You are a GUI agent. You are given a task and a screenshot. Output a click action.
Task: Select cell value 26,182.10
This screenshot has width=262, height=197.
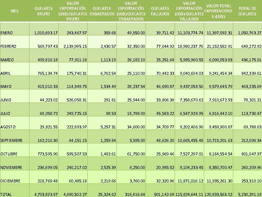click(x=136, y=60)
